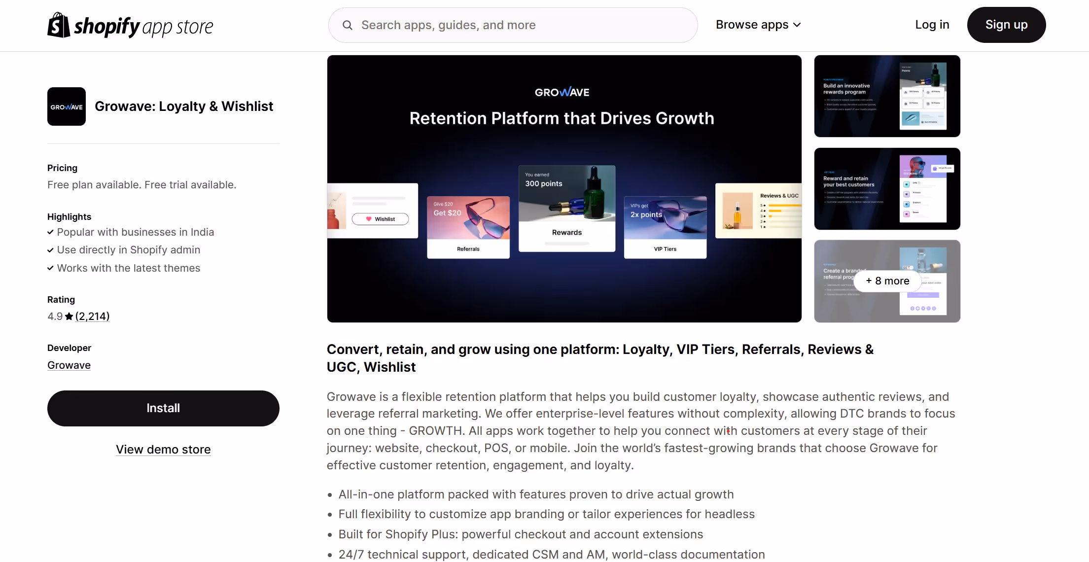The image size is (1089, 562).
Task: Open the View demo store link
Action: [x=163, y=449]
